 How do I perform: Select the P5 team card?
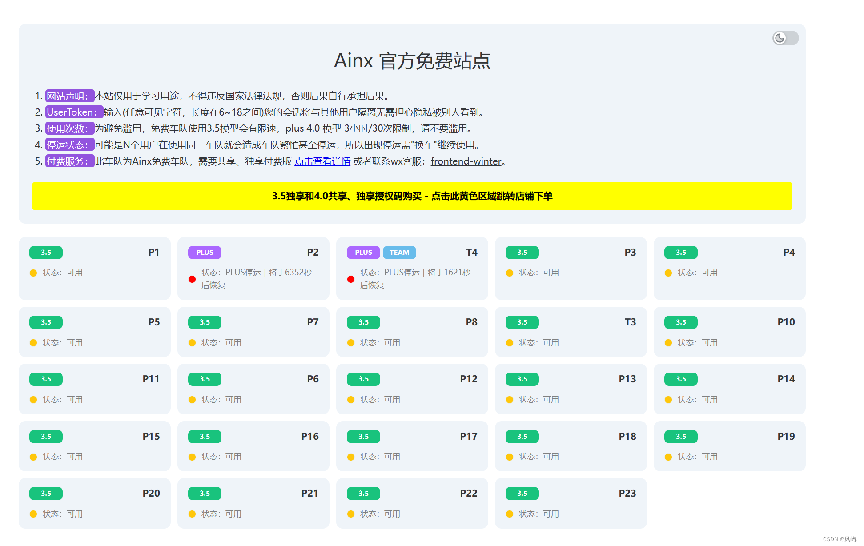point(95,332)
